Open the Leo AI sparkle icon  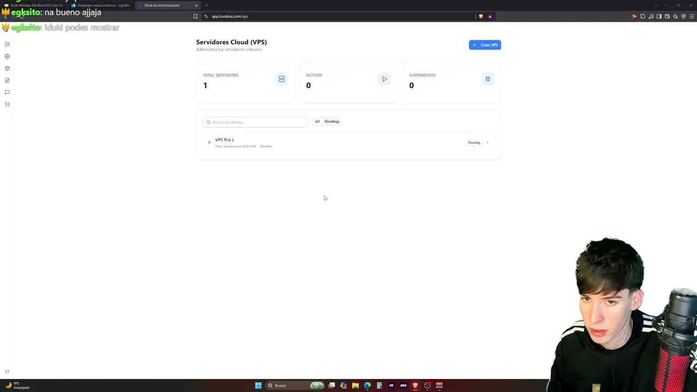(x=675, y=16)
